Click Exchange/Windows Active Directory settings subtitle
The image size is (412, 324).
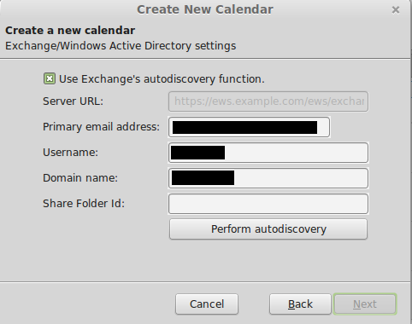coord(121,46)
